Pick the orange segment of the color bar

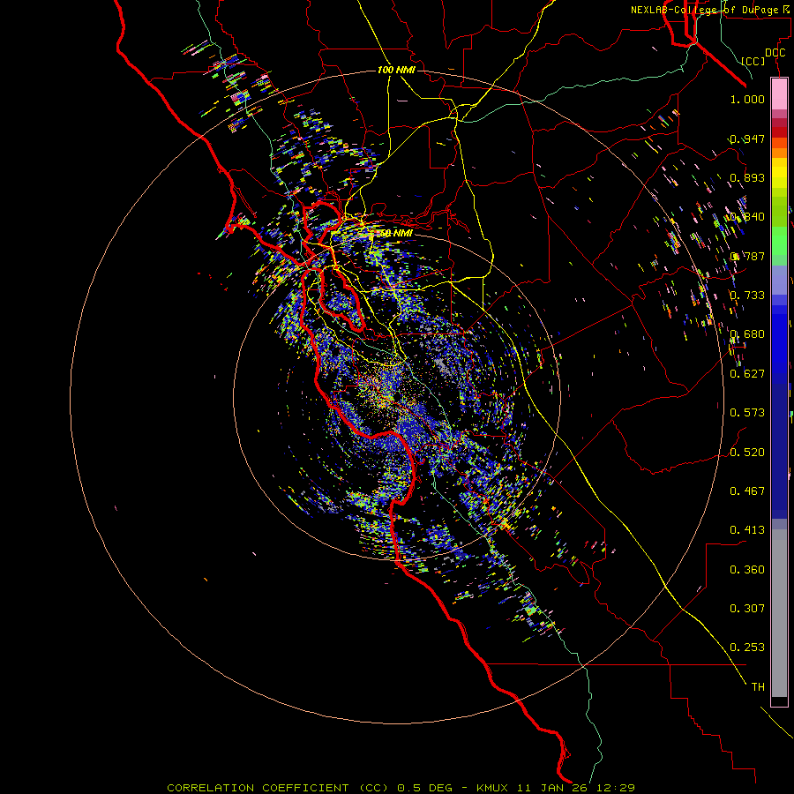click(x=779, y=153)
